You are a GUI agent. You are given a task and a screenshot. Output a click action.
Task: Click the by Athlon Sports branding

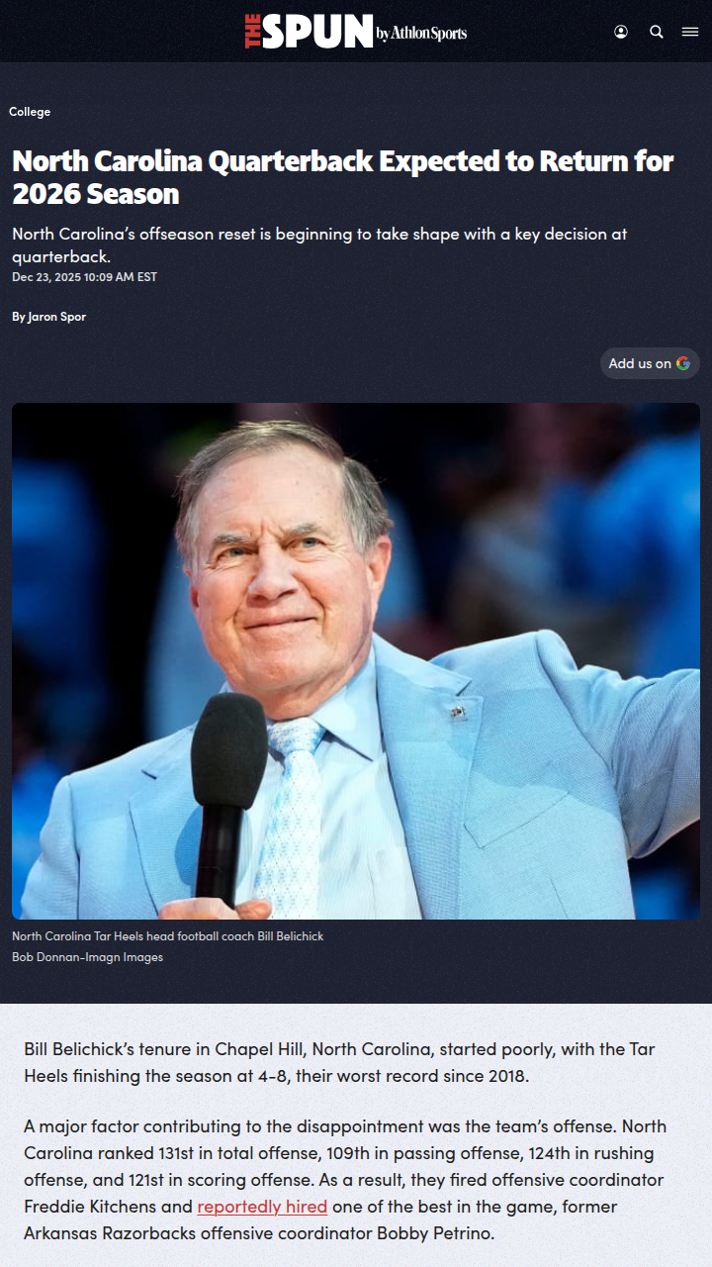tap(421, 34)
